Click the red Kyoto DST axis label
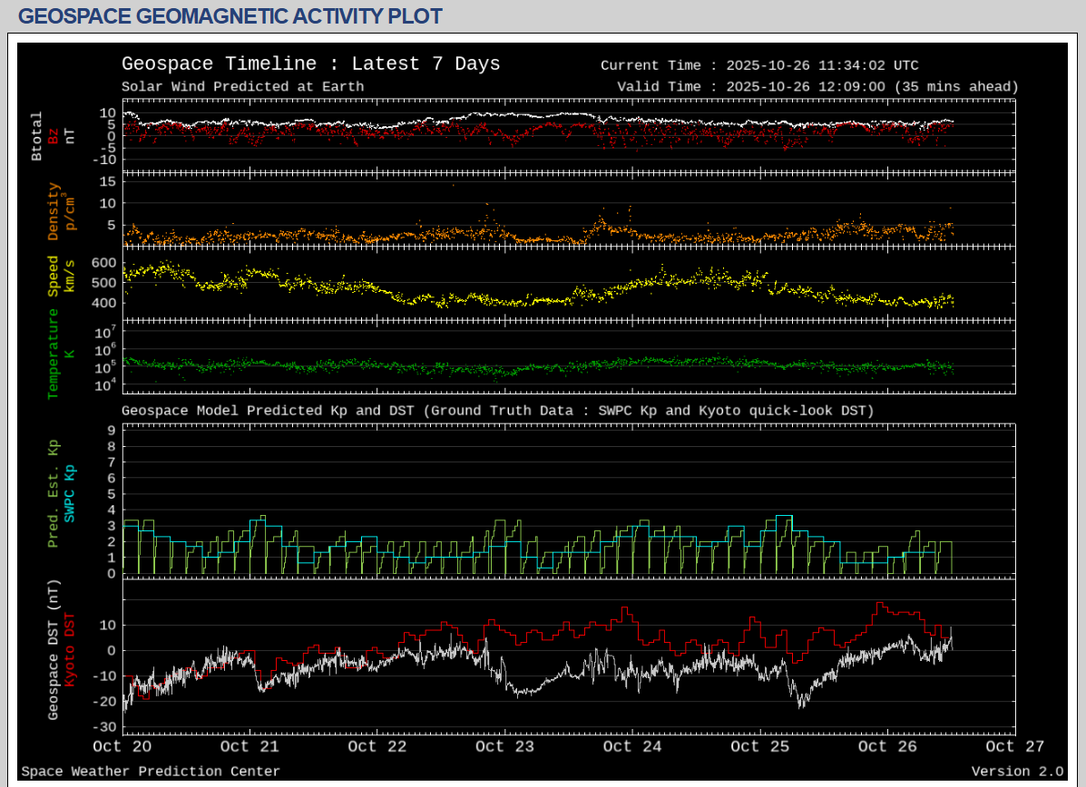This screenshot has width=1086, height=787. (x=70, y=650)
